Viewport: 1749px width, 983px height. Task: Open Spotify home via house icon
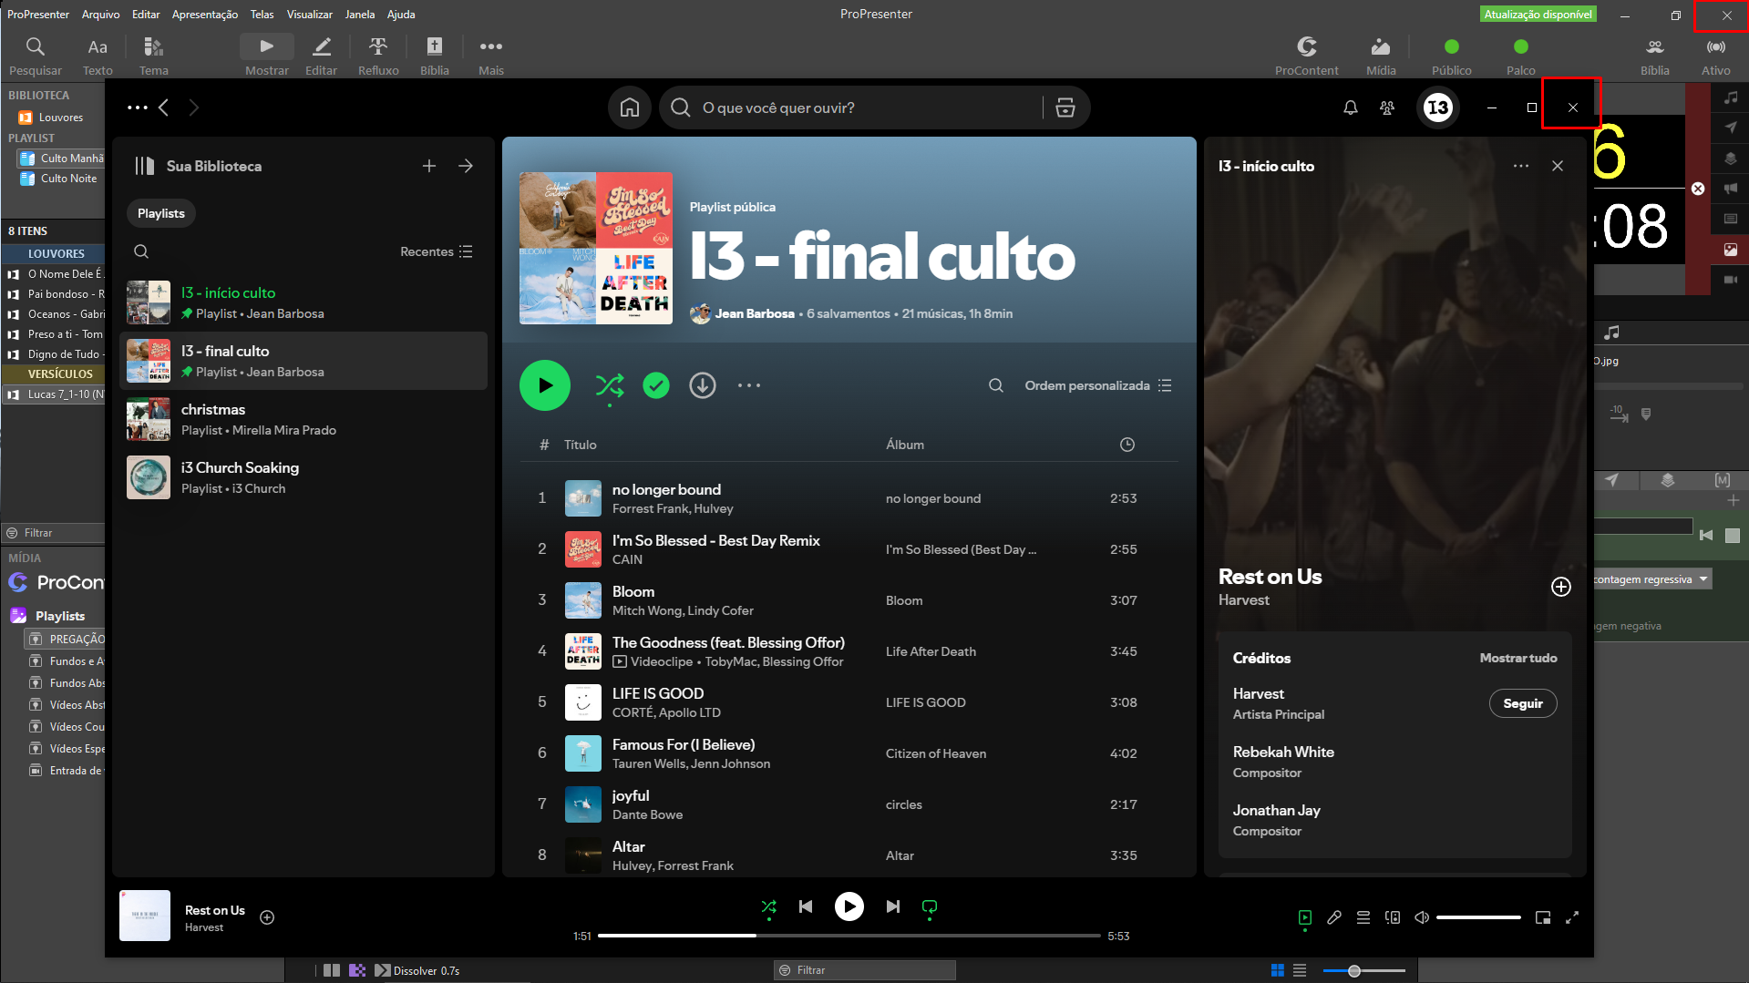(x=629, y=108)
